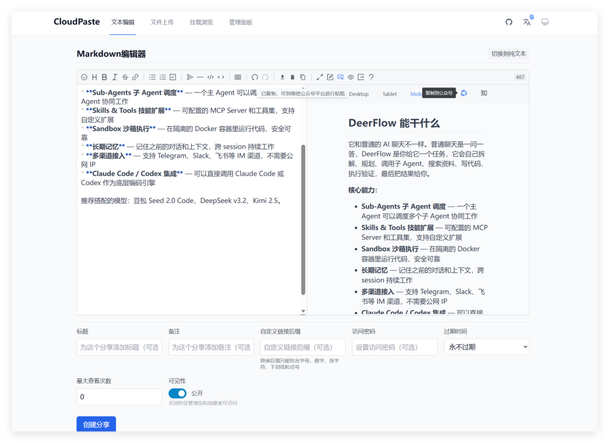609x443 pixels.
Task: Open the 永不过期 expiration dropdown
Action: pos(486,347)
